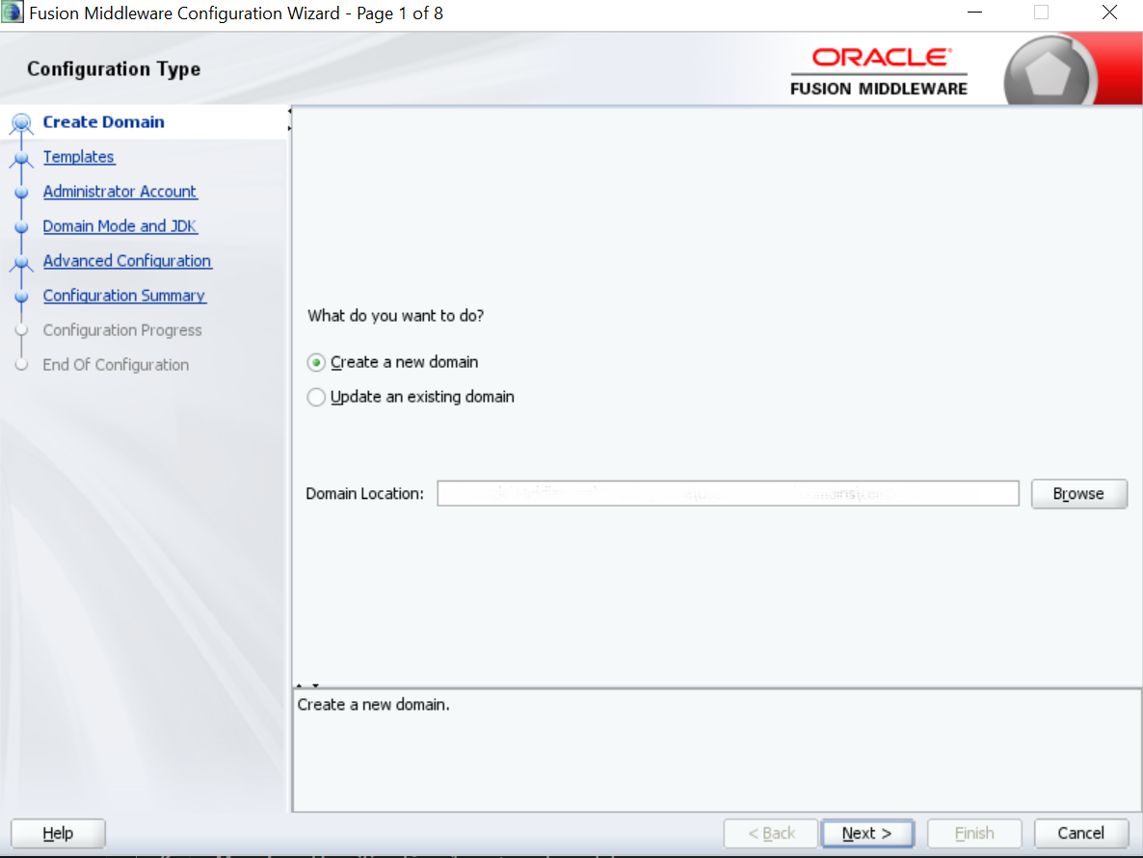The height and width of the screenshot is (858, 1143).
Task: Click the wizard application icon in title bar
Action: coord(13,13)
